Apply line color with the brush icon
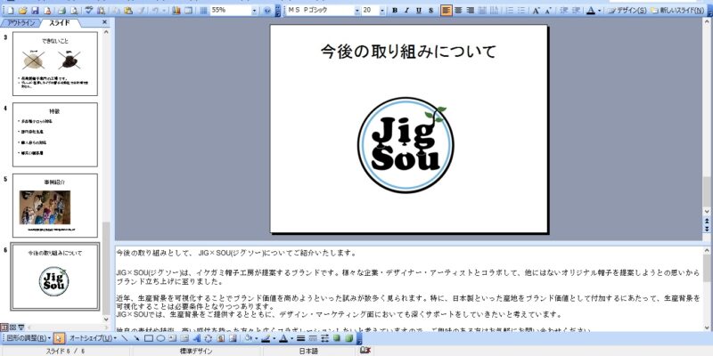 [x=266, y=338]
